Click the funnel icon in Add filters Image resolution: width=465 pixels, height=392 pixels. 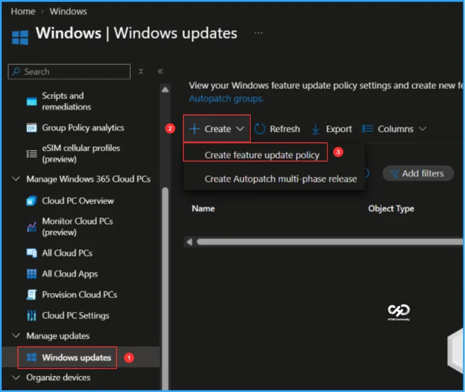pyautogui.click(x=394, y=174)
